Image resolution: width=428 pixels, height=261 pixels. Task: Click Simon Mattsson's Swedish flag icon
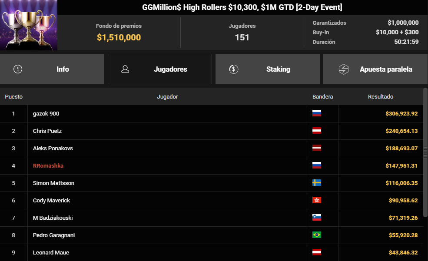tap(317, 183)
